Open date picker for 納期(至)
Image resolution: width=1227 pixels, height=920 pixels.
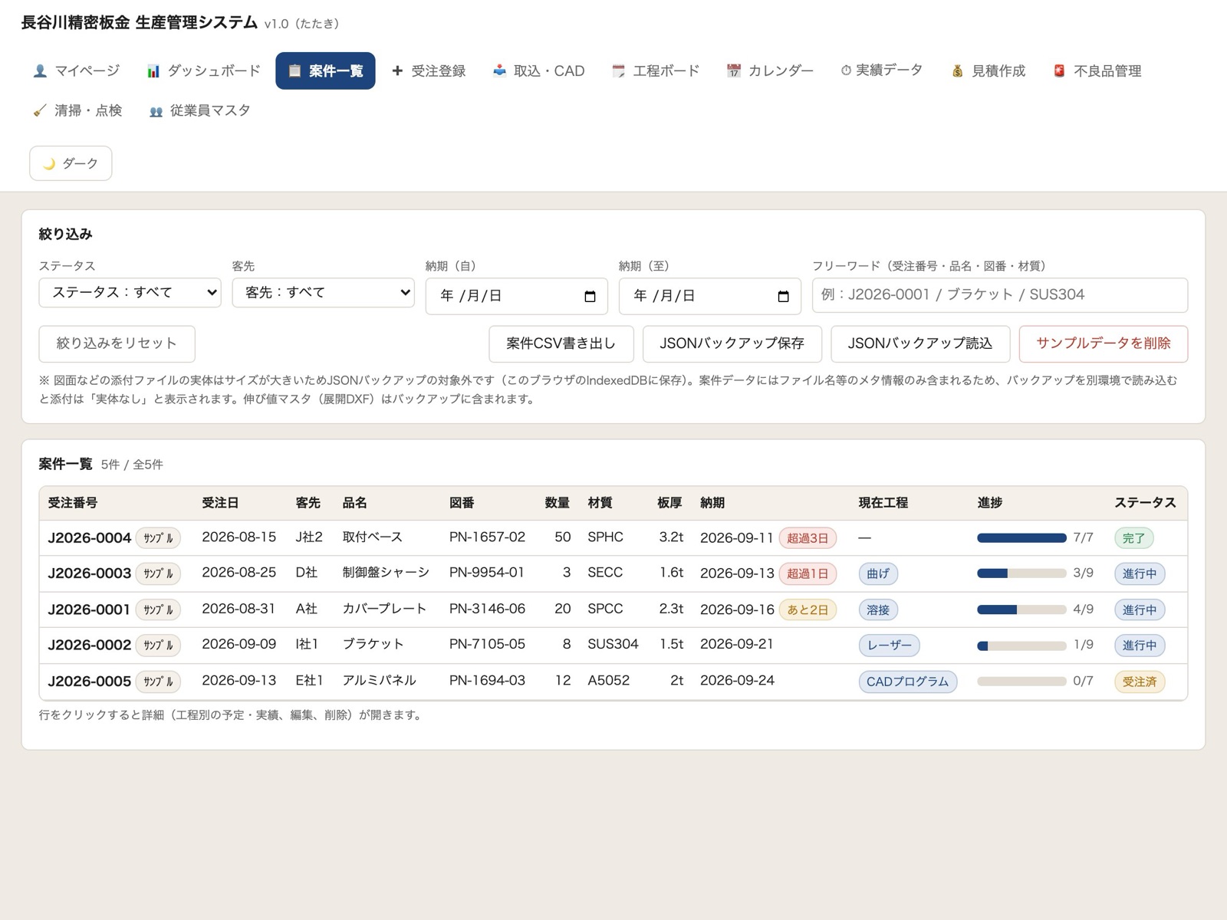pos(783,297)
